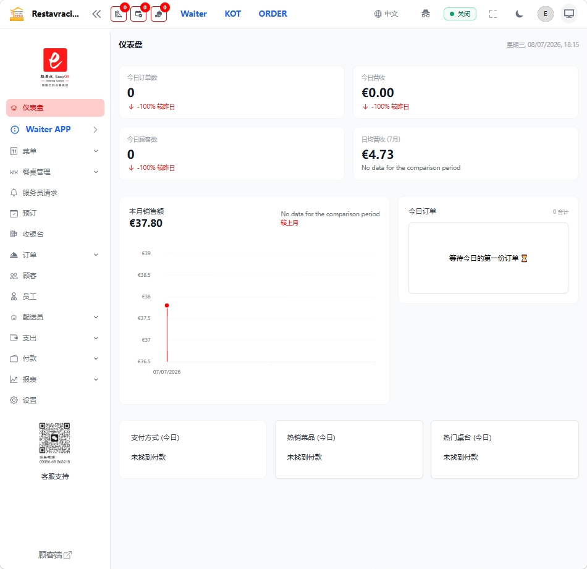This screenshot has height=569, width=587.
Task: Click the 支出 wallet icon
Action: coord(14,338)
